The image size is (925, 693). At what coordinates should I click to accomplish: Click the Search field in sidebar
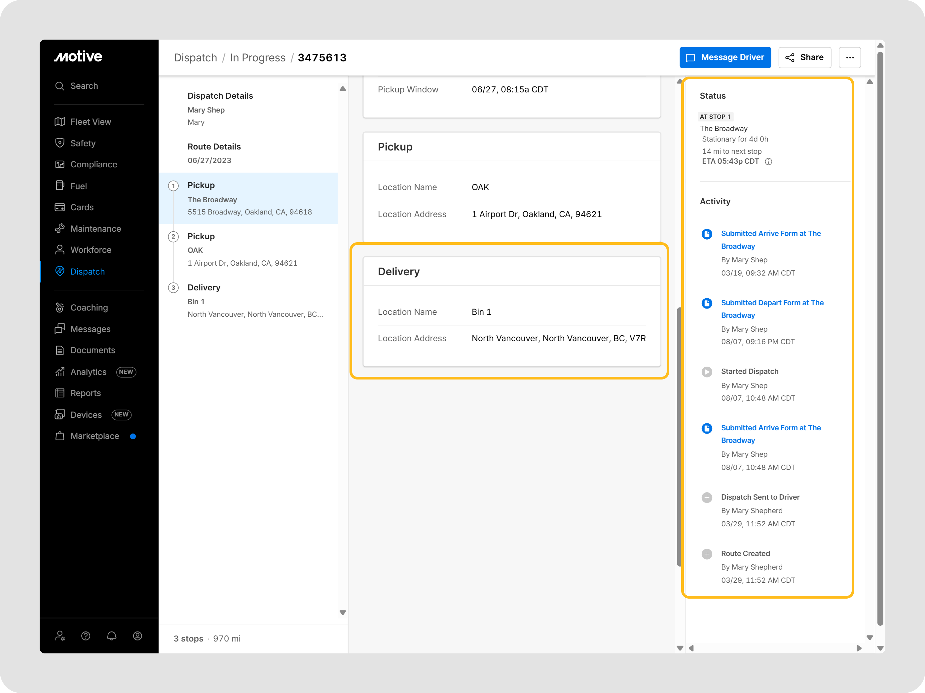[x=84, y=86]
